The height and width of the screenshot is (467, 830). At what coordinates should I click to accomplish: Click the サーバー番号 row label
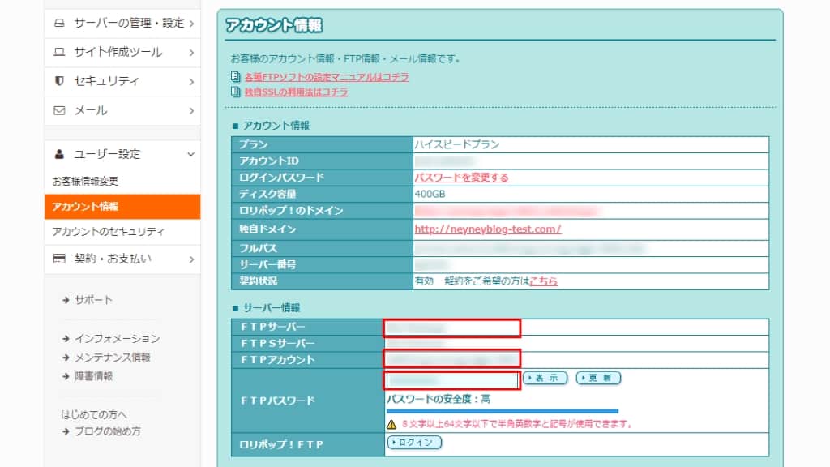[x=267, y=265]
